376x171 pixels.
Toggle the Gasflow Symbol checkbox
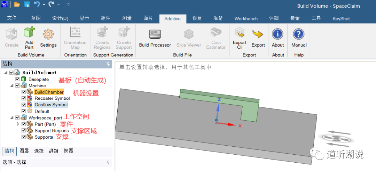24,105
